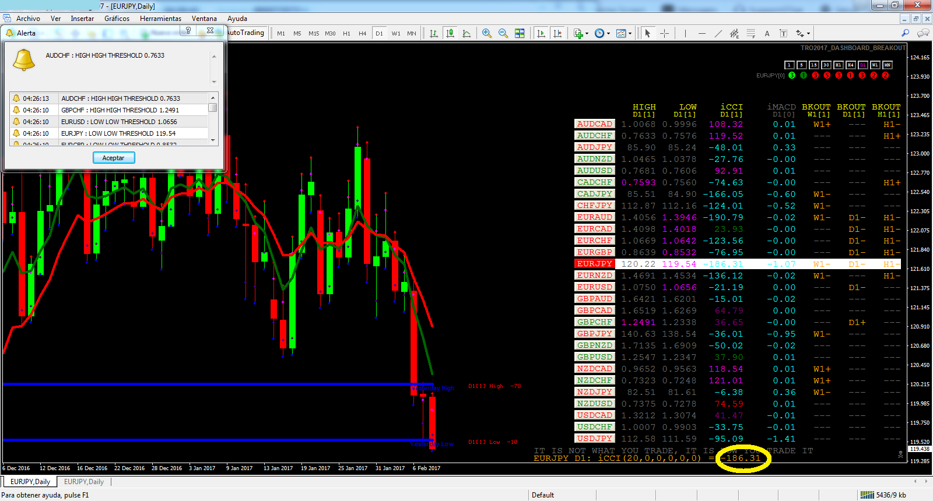Toggle chart auto scroll
The image size is (933, 501).
[541, 33]
